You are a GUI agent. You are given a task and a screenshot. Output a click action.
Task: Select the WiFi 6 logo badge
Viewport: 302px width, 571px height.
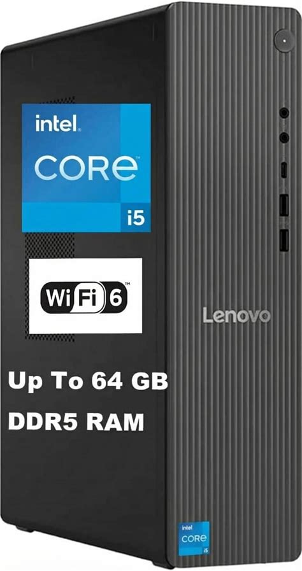[85, 295]
